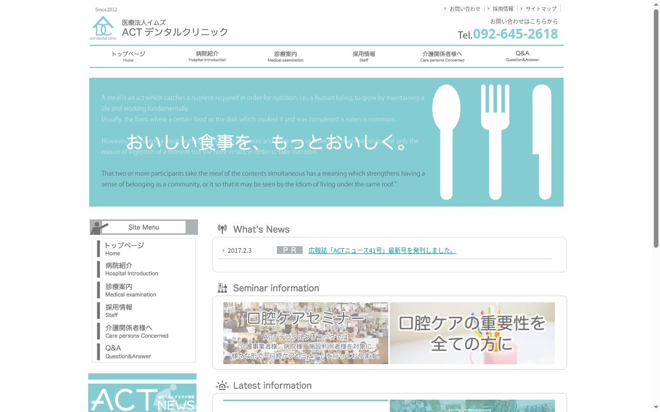
Task: Click the 2017.2.3 news date
Action: click(239, 251)
